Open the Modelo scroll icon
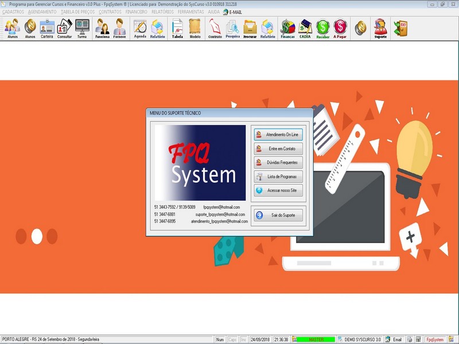 (195, 28)
